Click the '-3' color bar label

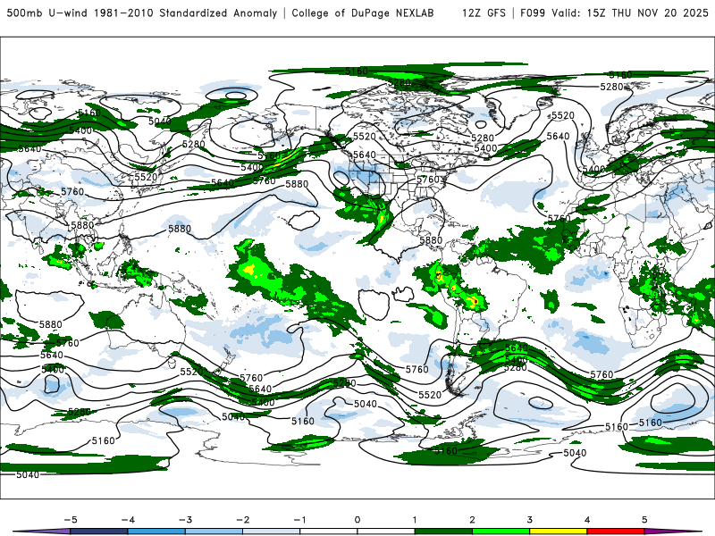click(x=185, y=520)
